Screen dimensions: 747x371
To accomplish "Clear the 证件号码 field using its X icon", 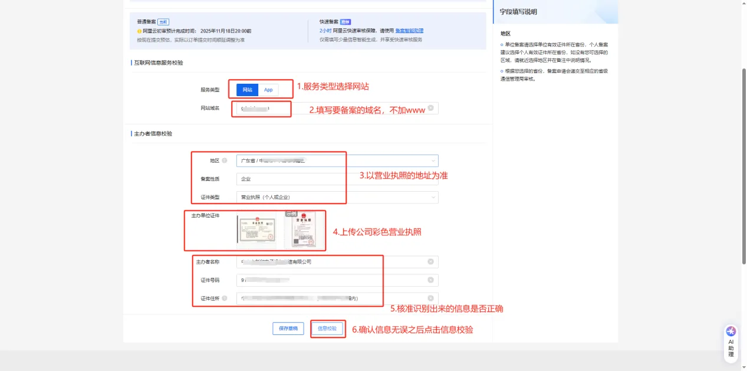I will pyautogui.click(x=430, y=280).
